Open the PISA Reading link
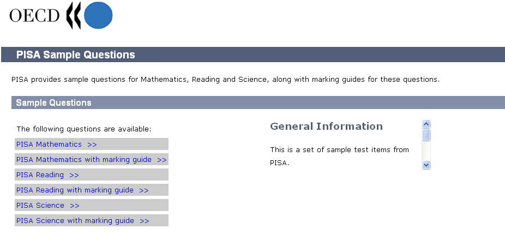Viewport: 505px width, 241px height. [x=40, y=175]
